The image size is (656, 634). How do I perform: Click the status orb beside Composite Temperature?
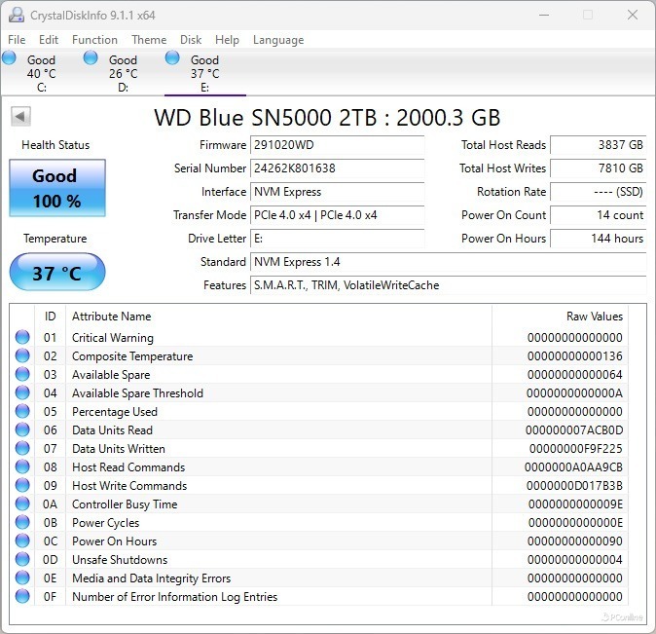(22, 356)
